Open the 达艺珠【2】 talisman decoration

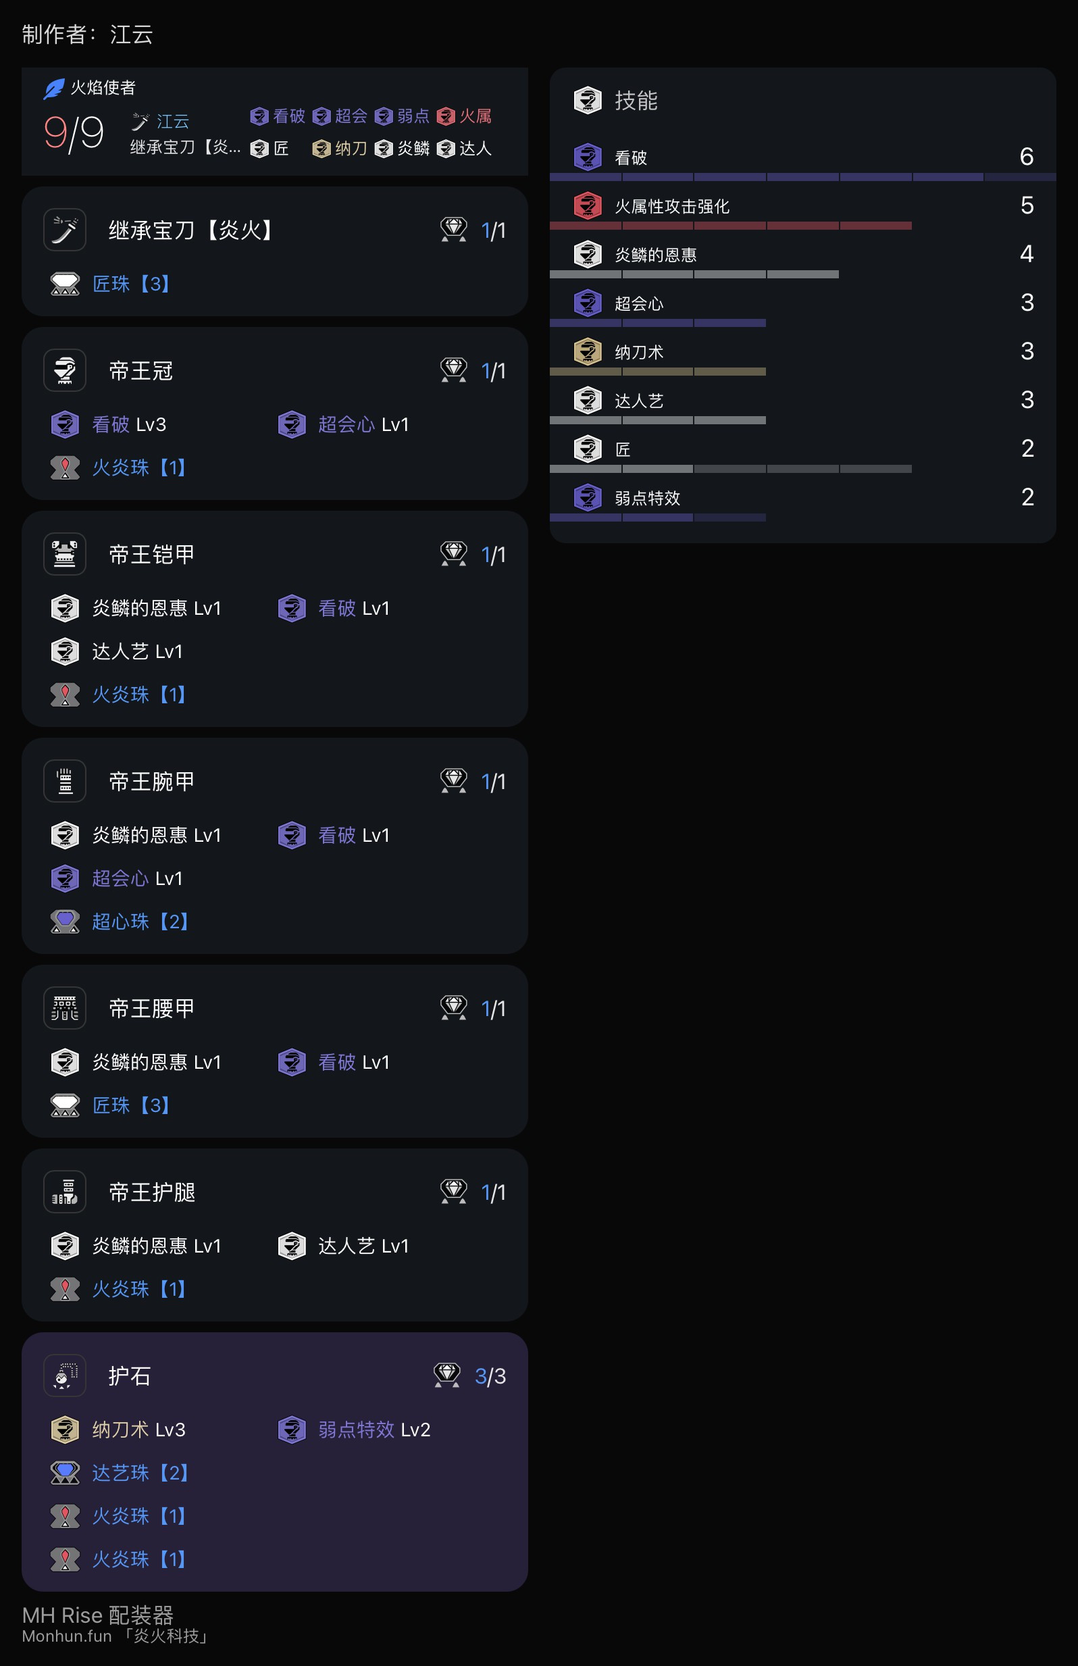[140, 1473]
